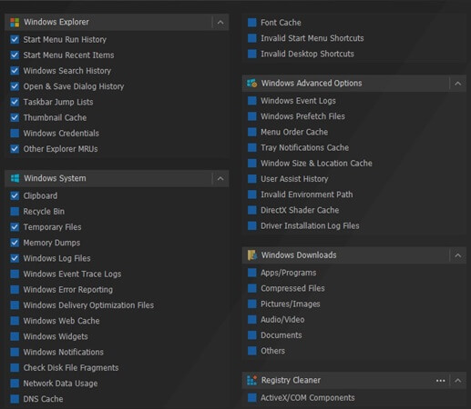Check Windows Error Reporting box

coord(15,289)
